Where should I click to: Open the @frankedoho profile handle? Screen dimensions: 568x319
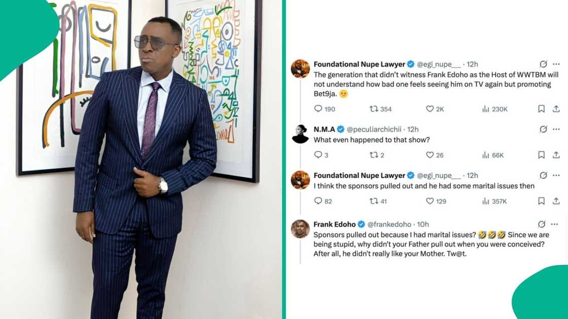(388, 224)
